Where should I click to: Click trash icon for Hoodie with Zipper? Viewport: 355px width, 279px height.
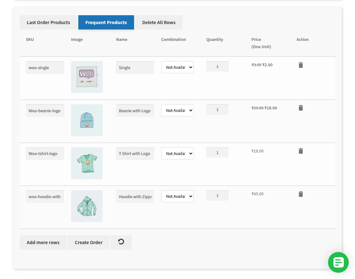pos(300,194)
